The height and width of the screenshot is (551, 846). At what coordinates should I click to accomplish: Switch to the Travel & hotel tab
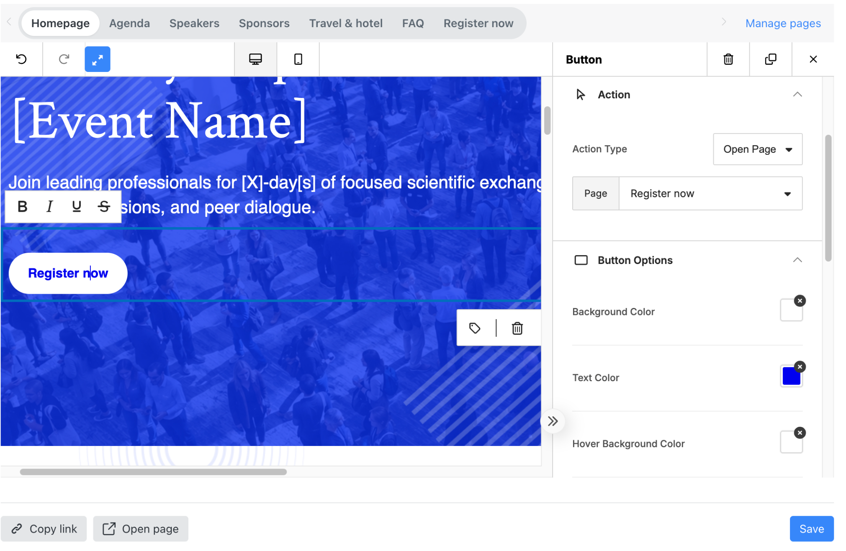tap(346, 23)
